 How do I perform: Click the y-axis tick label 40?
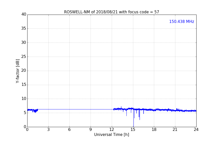point(24,14)
